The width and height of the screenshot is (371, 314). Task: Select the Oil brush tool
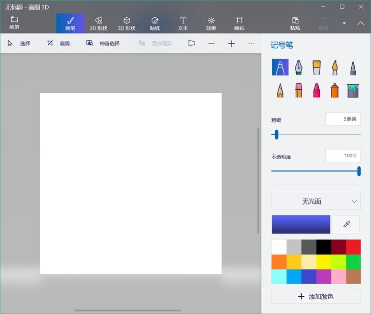(x=317, y=67)
